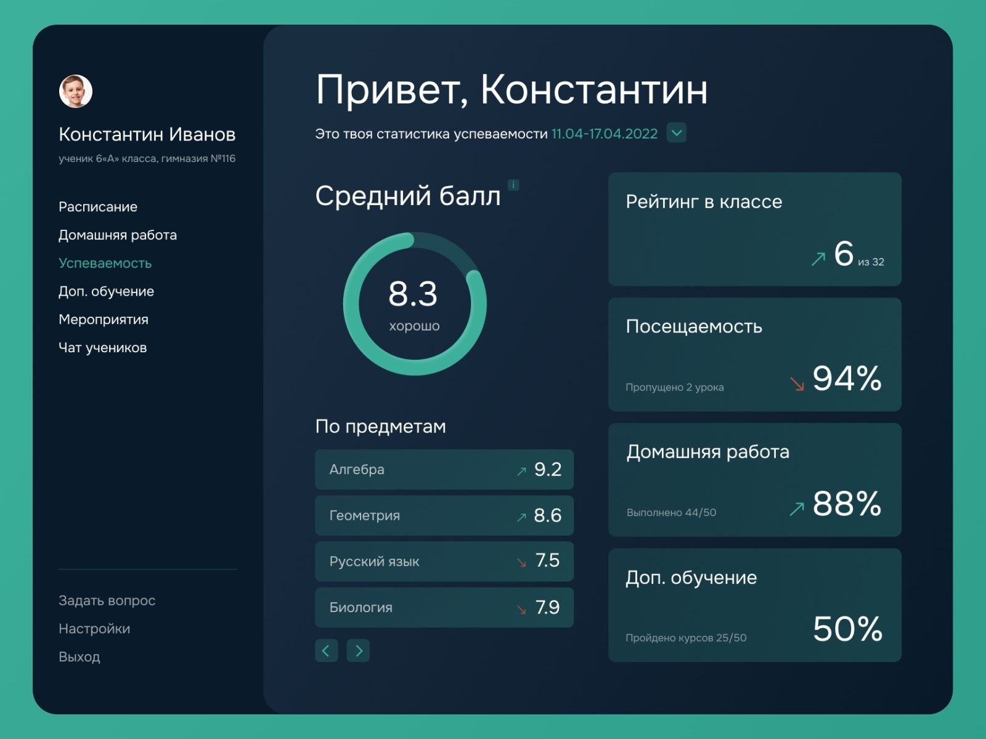This screenshot has width=986, height=739.
Task: Click the orange arrow in Посещаемость card
Action: tap(797, 382)
